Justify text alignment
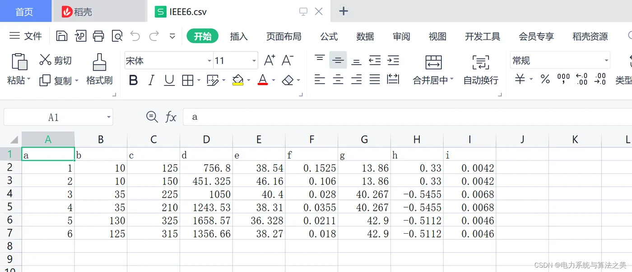Viewport: 632px width, 272px height. point(375,80)
